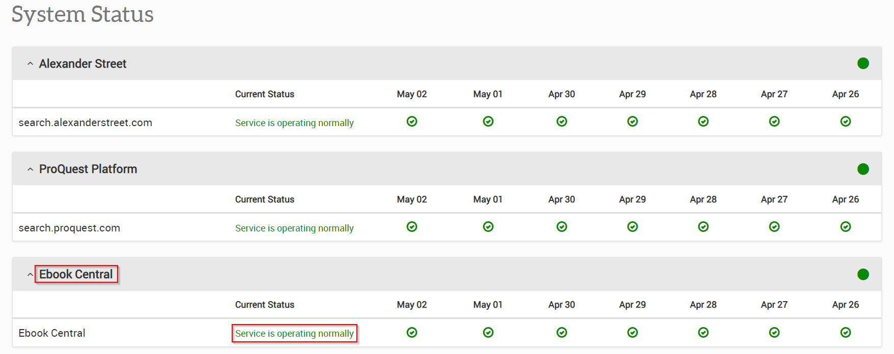This screenshot has height=354, width=894.
Task: Click the Ebook Central service row name
Action: pos(52,333)
